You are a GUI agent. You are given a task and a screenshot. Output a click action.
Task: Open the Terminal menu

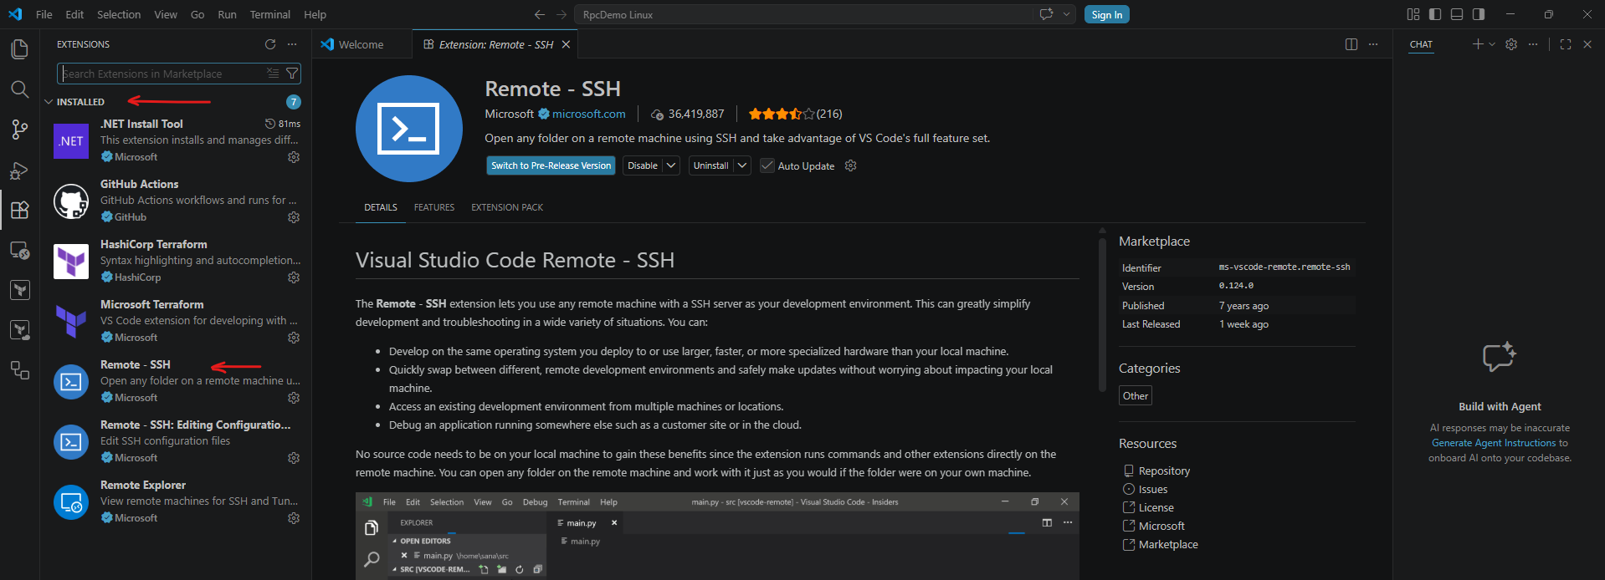270,14
